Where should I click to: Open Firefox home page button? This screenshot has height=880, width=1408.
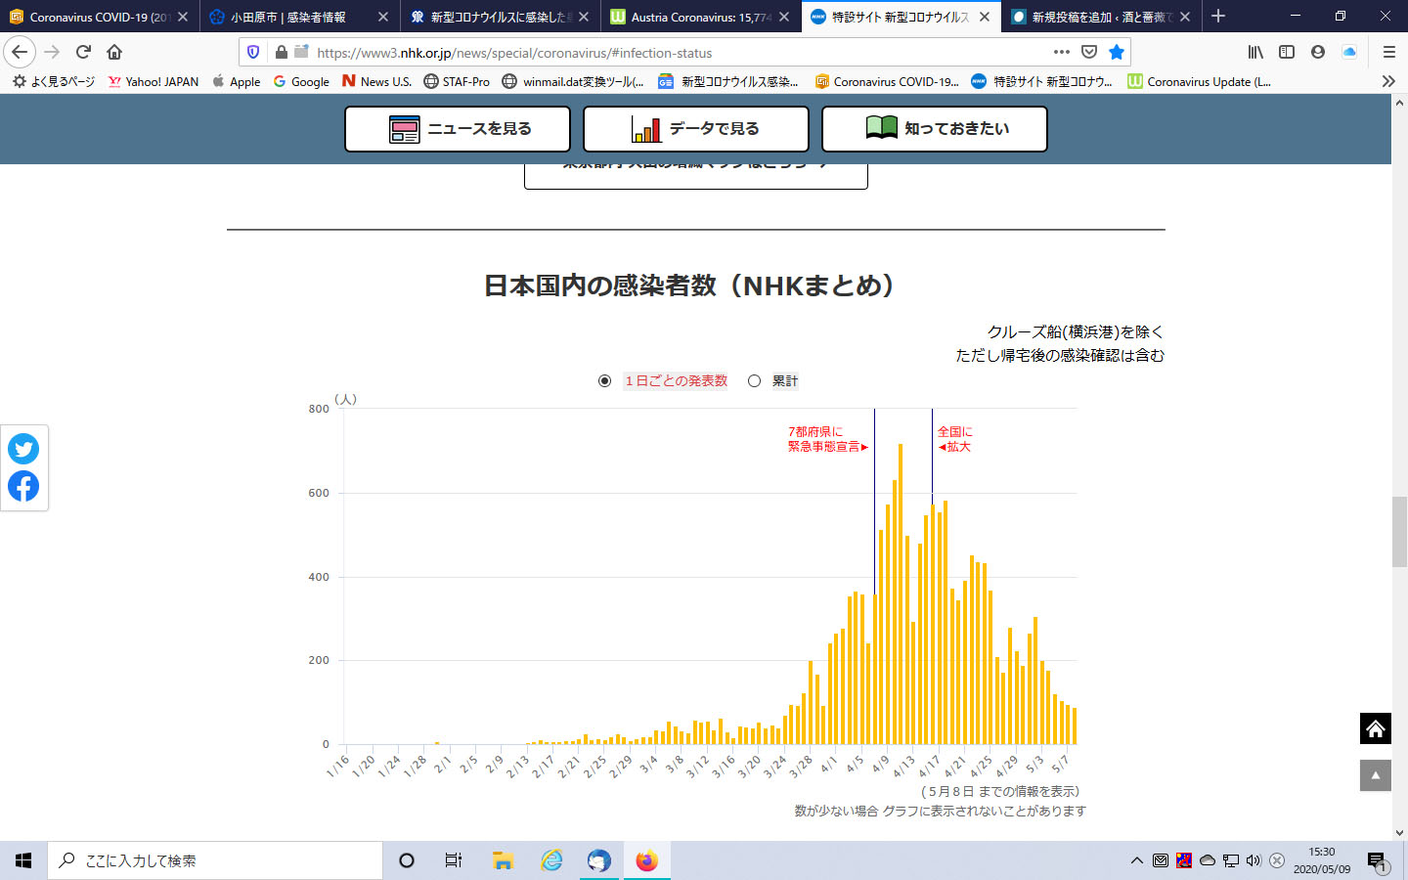tap(114, 52)
